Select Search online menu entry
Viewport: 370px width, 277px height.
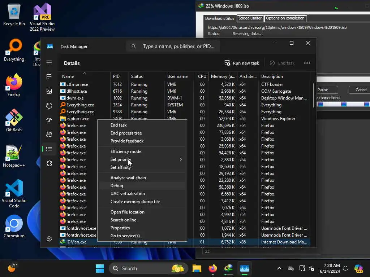(x=142, y=220)
